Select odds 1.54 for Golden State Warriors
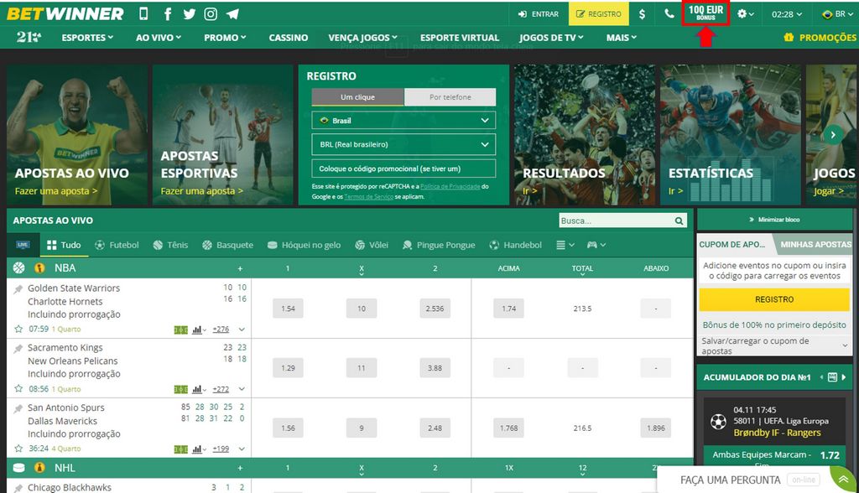 289,309
